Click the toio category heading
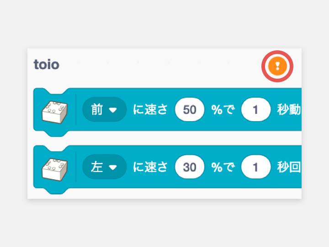The height and width of the screenshot is (247, 329). click(x=46, y=64)
